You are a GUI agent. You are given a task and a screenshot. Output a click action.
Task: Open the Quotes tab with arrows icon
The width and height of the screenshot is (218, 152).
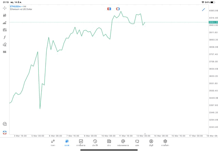click(x=53, y=142)
